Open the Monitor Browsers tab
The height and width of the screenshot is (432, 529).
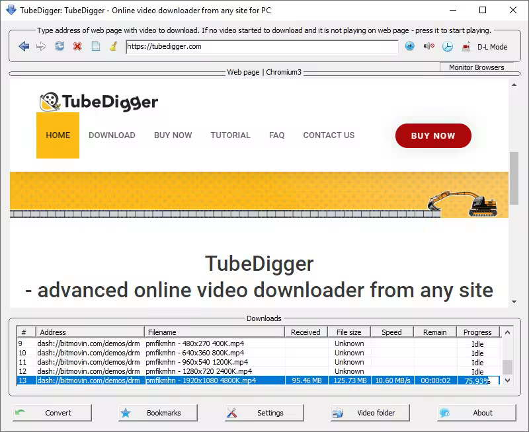coord(476,67)
